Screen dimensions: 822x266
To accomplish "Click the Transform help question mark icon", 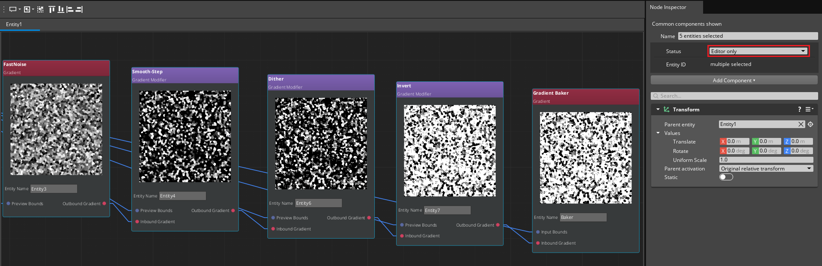I will pos(799,109).
